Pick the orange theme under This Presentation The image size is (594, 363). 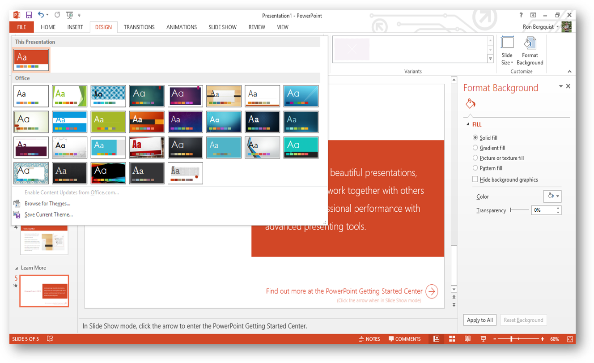pos(31,60)
